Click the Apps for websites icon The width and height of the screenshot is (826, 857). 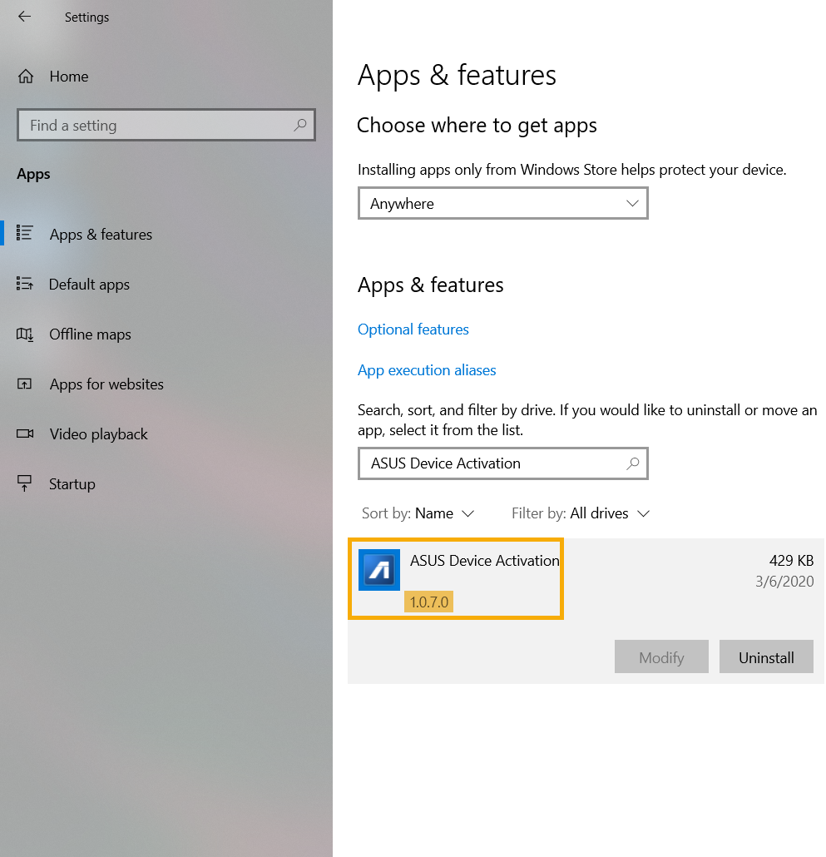25,384
